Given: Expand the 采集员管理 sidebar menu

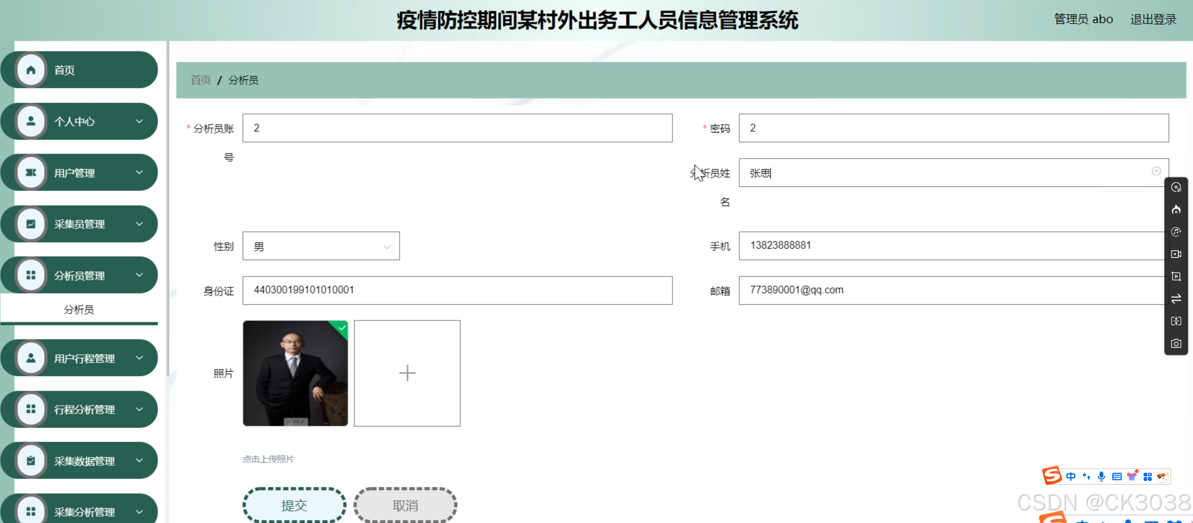Looking at the screenshot, I should [79, 224].
